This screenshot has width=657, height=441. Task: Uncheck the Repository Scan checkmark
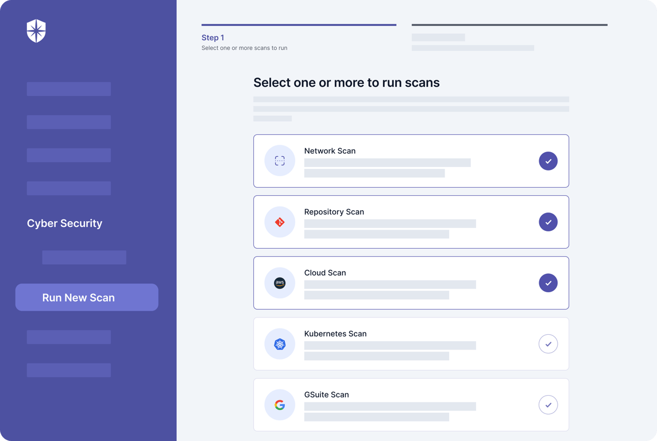[548, 222]
